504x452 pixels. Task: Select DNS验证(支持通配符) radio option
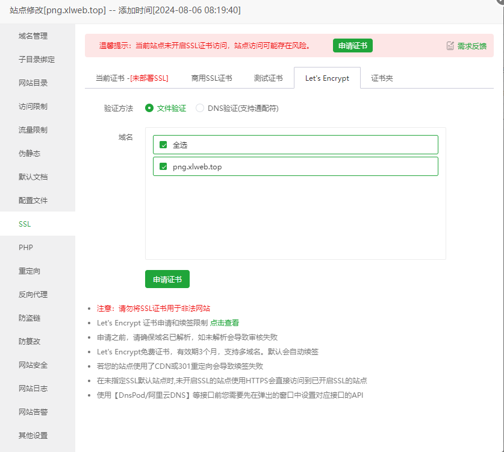(200, 108)
